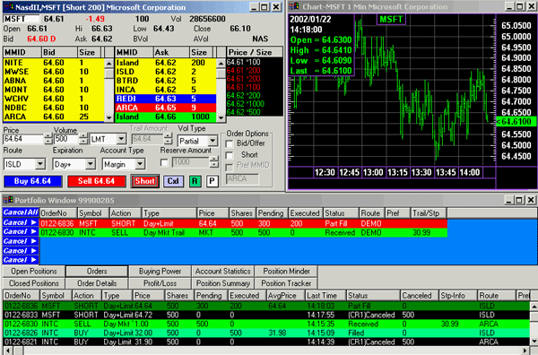Switch to Closed Positions tab
This screenshot has width=538, height=355.
click(x=34, y=283)
